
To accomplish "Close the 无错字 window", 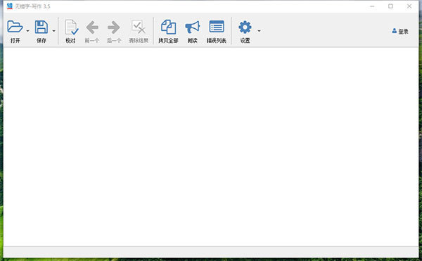I will [x=409, y=6].
